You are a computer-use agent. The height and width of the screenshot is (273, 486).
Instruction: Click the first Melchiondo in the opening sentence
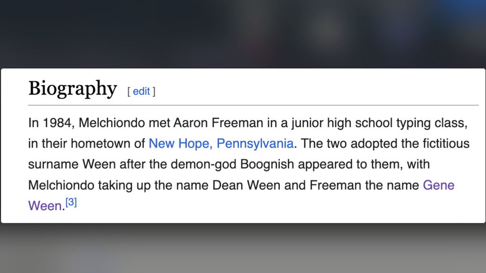(x=112, y=123)
